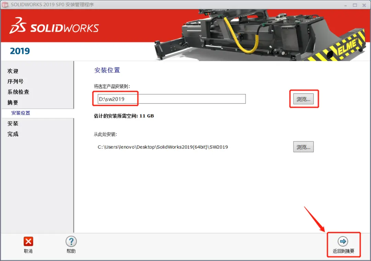Go to the 欢迎 step in sidebar
Viewport: 371px width, 261px height.
(x=13, y=71)
